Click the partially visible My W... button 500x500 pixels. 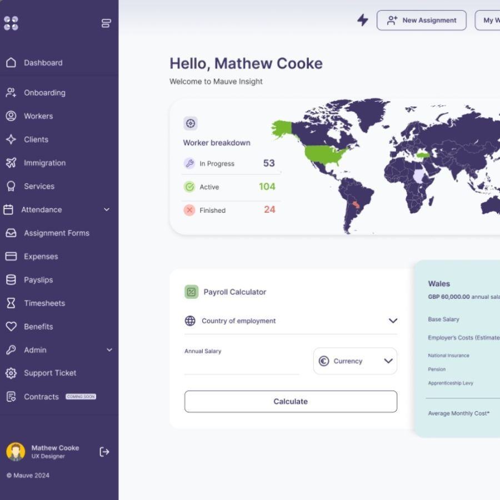tap(488, 21)
